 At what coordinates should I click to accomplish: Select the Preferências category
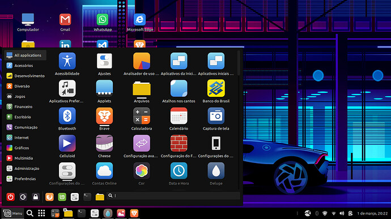(x=25, y=179)
